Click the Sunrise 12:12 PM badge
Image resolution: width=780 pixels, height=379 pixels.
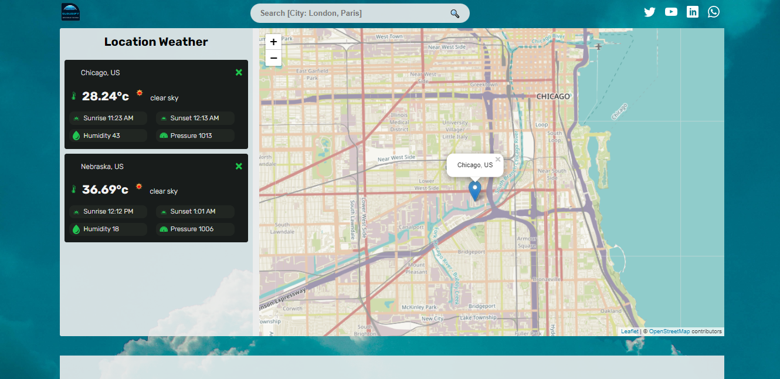(108, 211)
